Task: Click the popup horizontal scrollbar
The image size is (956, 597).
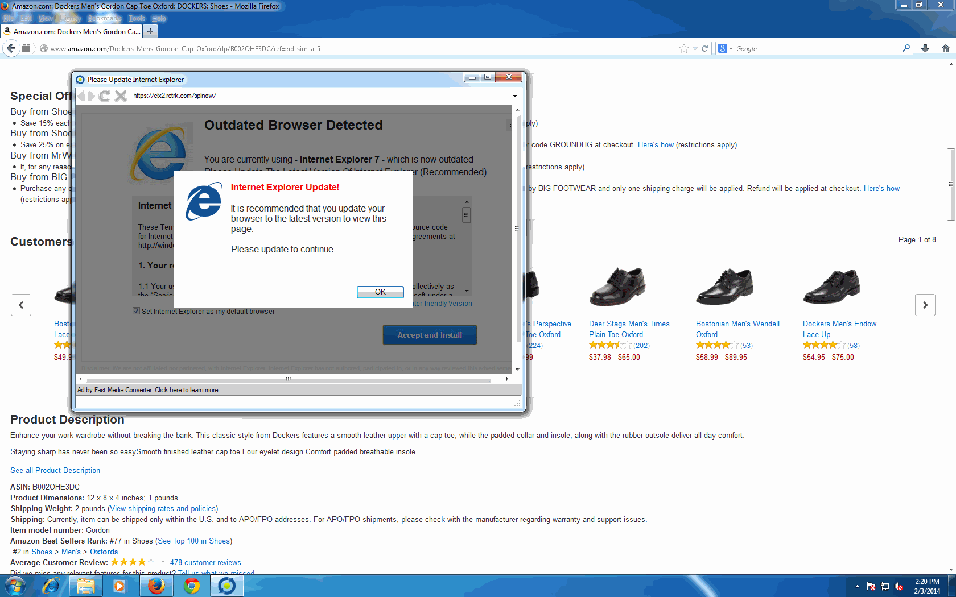Action: coord(289,379)
